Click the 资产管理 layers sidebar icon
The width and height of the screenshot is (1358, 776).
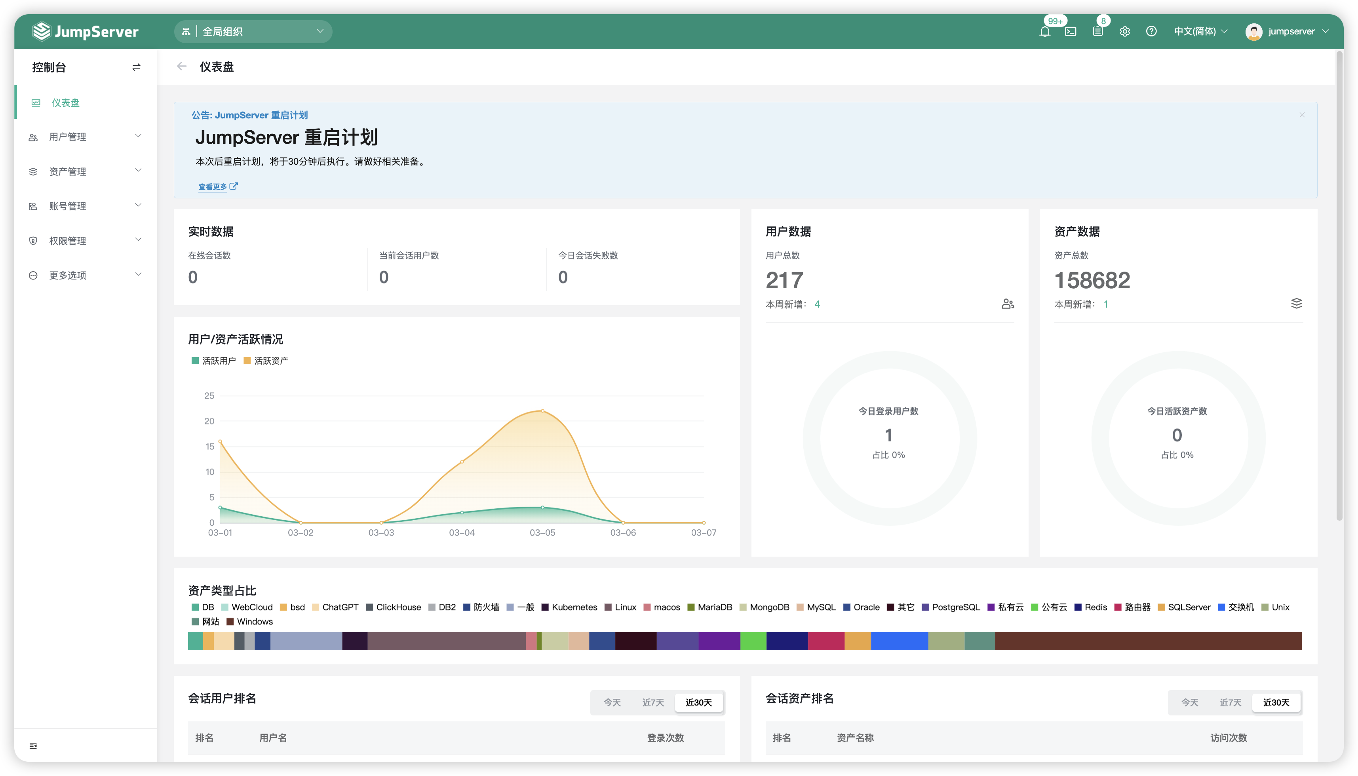[x=33, y=171]
